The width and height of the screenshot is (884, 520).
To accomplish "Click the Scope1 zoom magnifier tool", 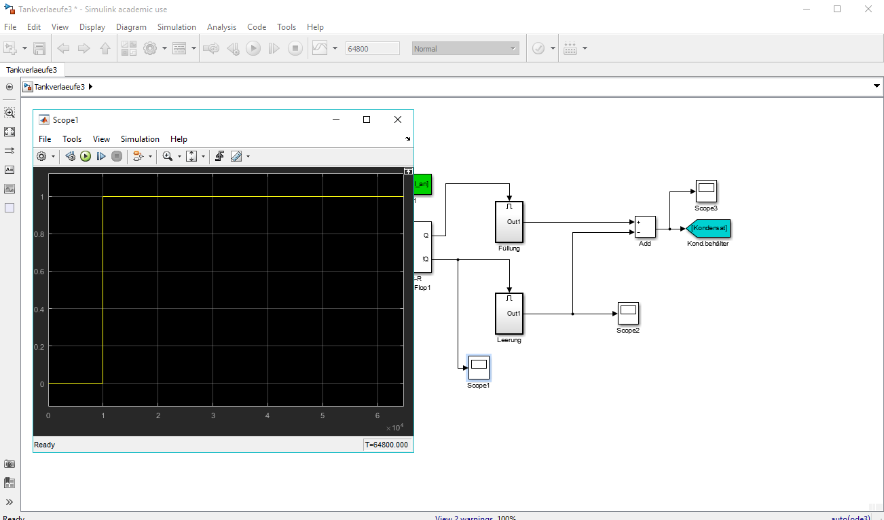I will pos(167,156).
